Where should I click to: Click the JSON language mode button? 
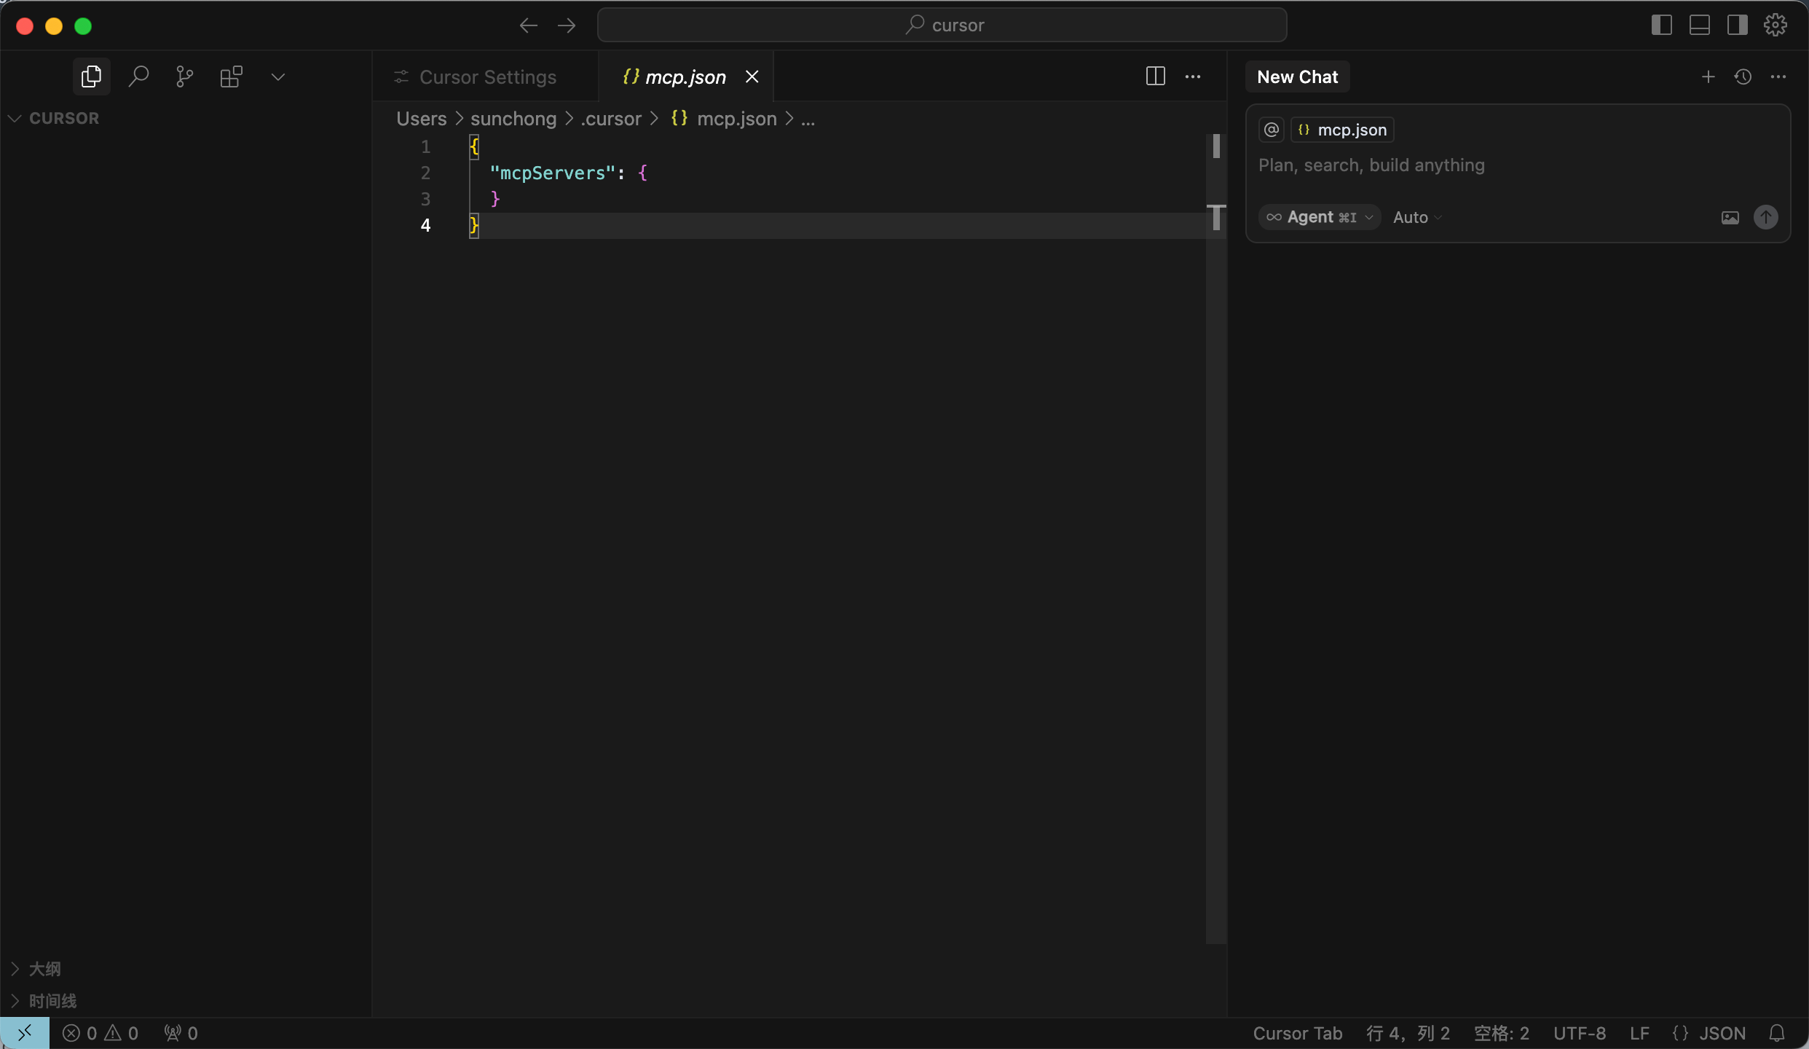point(1722,1033)
